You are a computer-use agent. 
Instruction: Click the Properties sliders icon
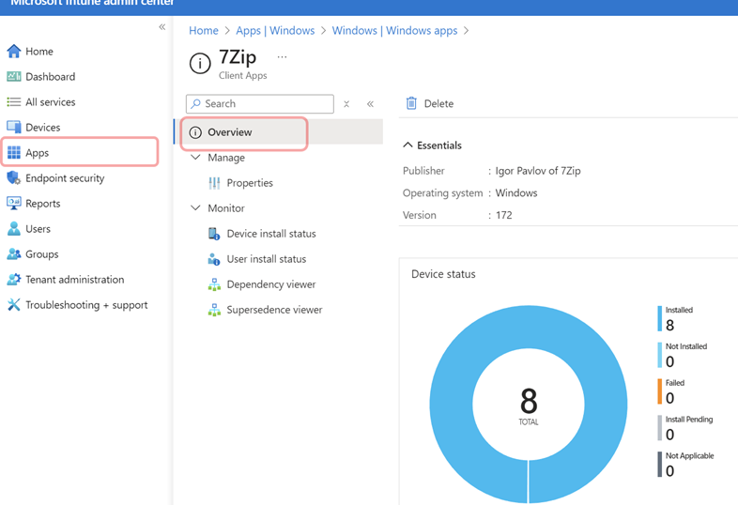pos(214,183)
